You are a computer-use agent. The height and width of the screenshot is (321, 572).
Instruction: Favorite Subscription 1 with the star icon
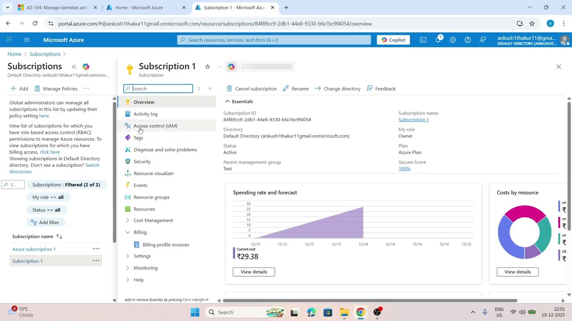[x=207, y=66]
